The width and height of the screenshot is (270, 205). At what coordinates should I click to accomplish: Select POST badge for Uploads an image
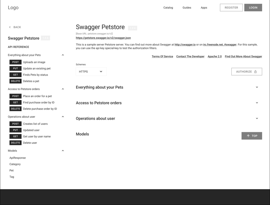pos(15,62)
